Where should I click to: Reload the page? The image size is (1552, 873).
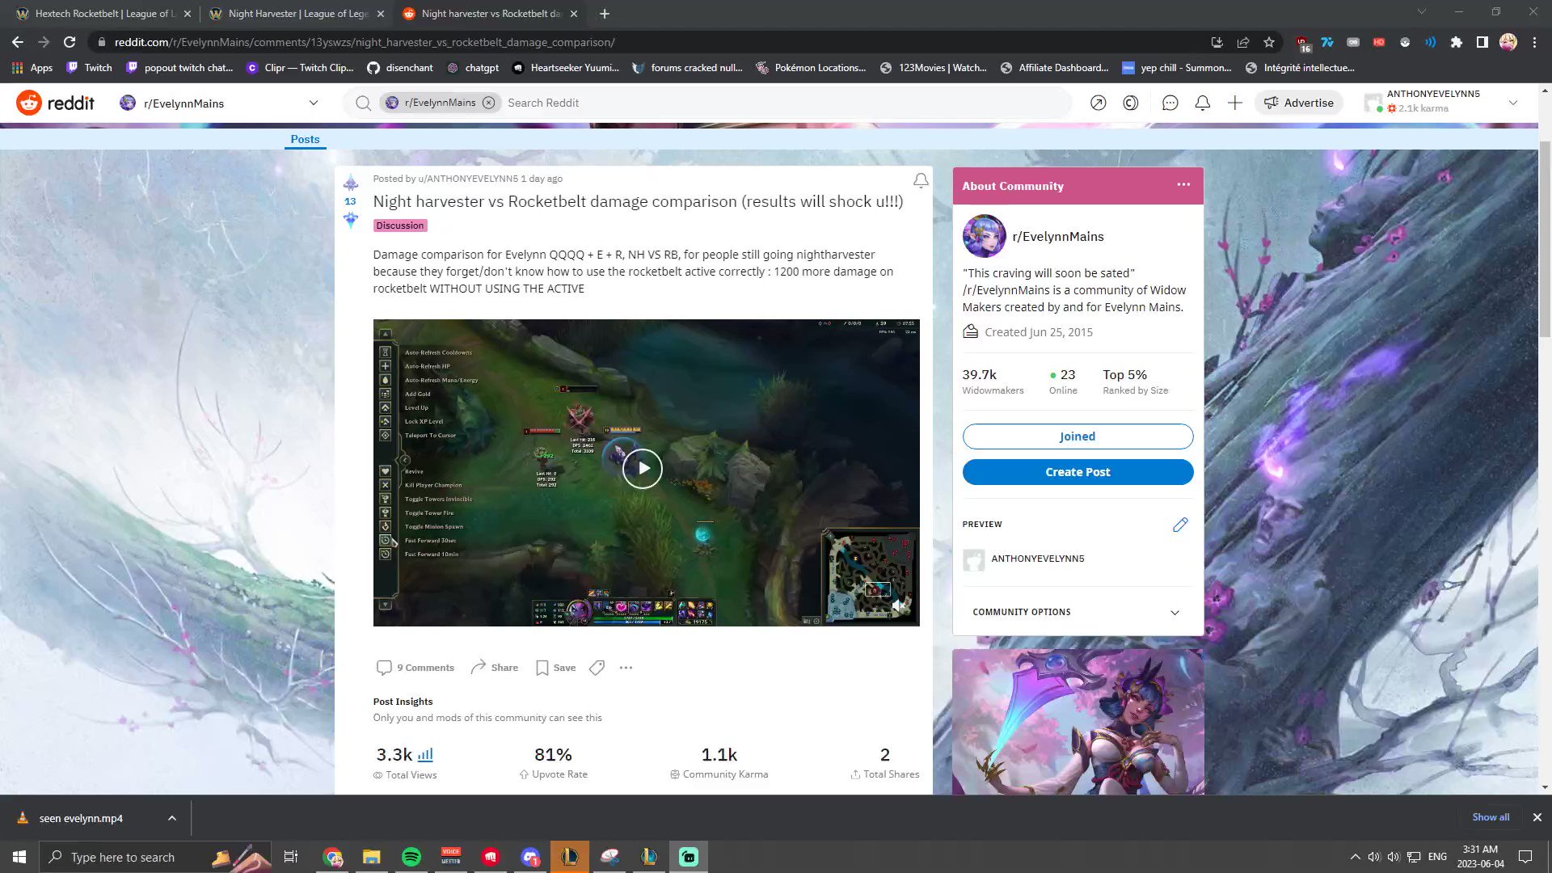(70, 42)
